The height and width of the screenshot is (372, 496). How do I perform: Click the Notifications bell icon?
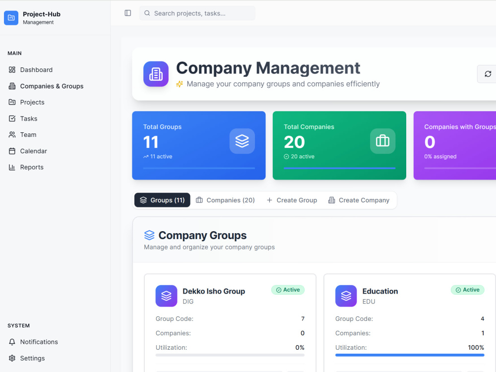[12, 342]
